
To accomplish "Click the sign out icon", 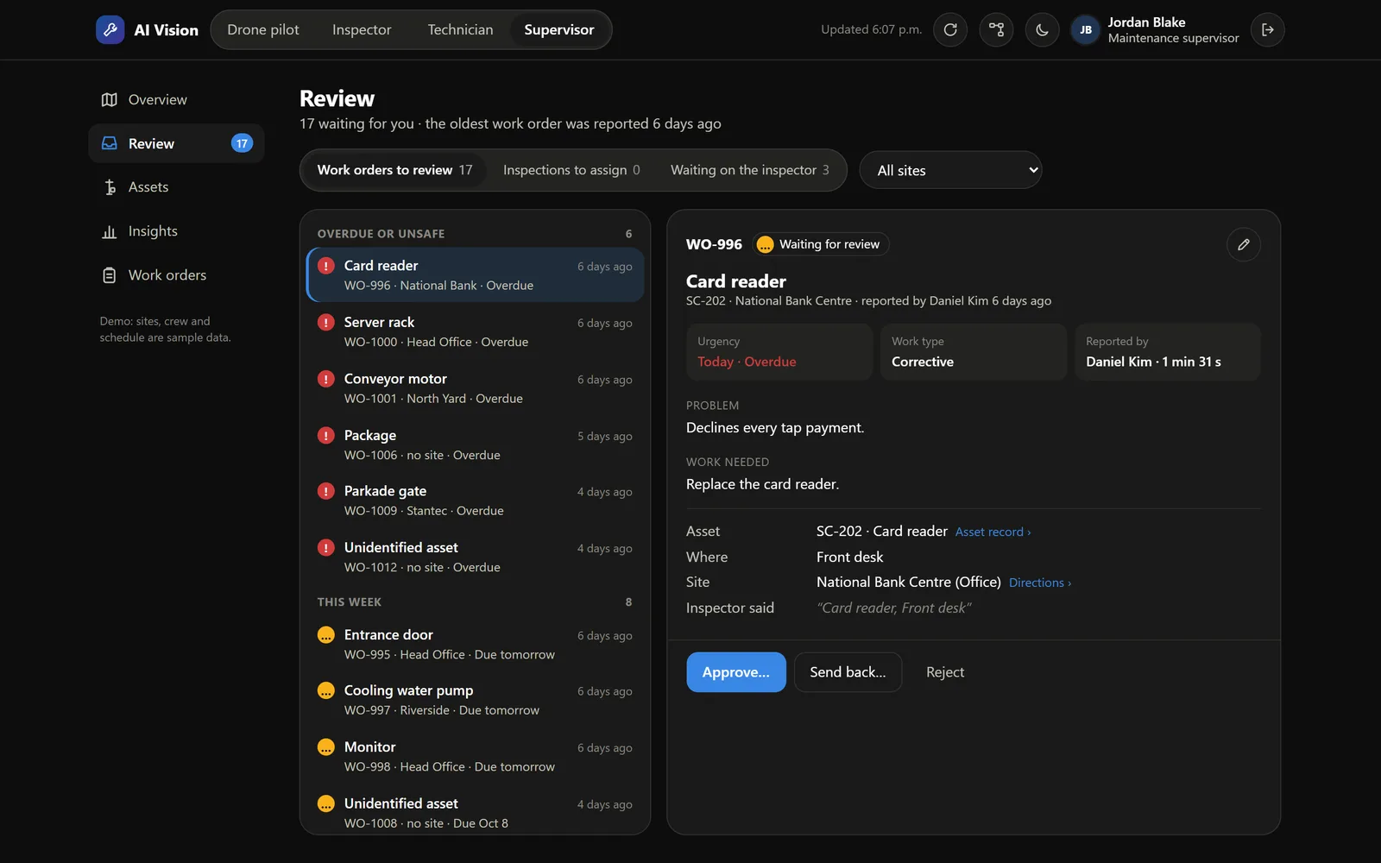I will 1267,29.
